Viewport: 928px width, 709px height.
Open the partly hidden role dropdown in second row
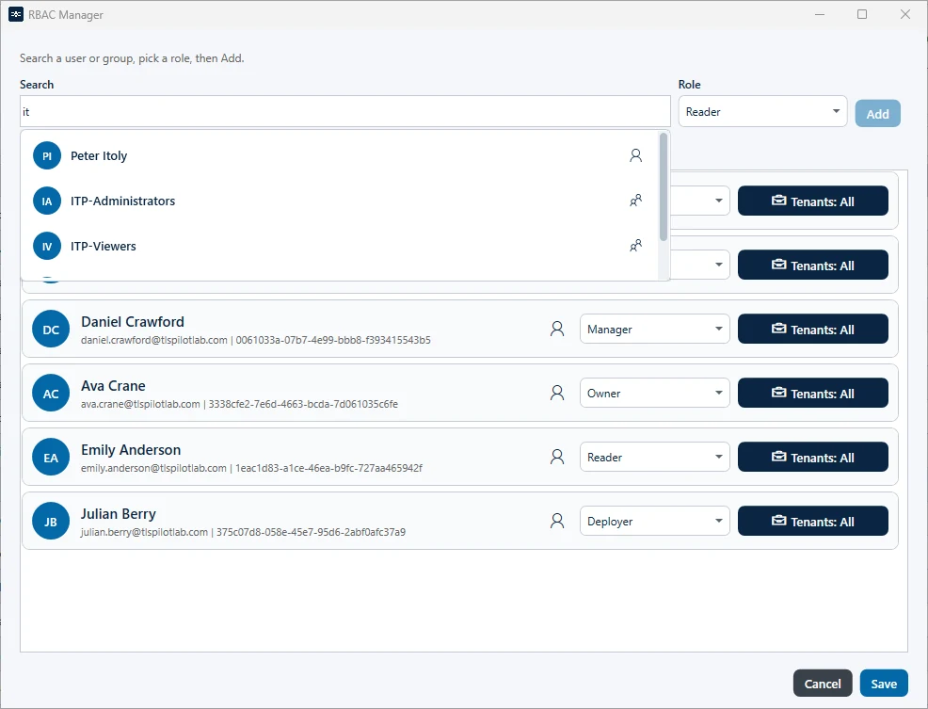click(700, 265)
